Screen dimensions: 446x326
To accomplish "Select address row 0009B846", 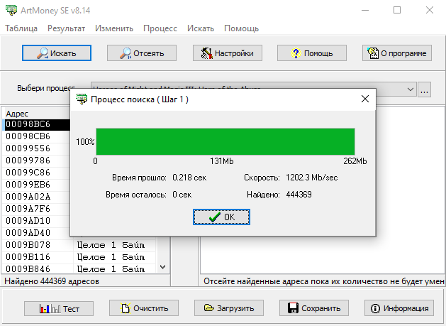I will pos(79,269).
